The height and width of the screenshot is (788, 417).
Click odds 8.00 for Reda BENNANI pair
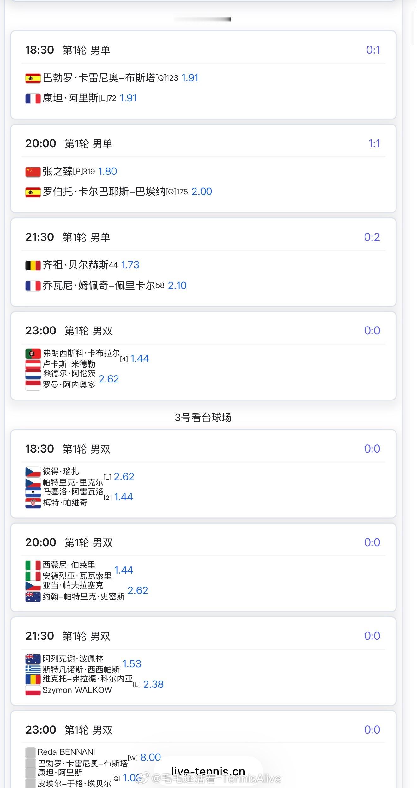(150, 757)
